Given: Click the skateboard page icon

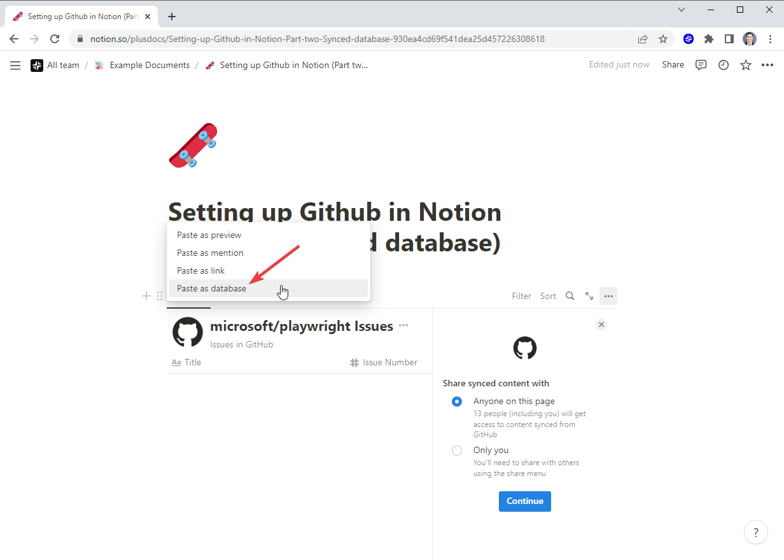Looking at the screenshot, I should point(193,146).
